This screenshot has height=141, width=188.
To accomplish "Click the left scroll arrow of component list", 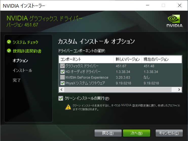I will (62, 90).
